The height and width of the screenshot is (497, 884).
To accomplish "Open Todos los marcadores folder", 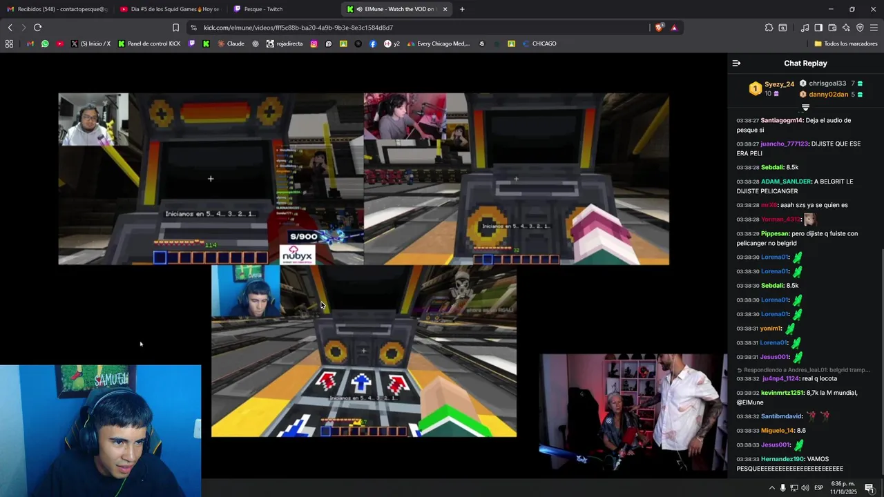I will [x=845, y=43].
